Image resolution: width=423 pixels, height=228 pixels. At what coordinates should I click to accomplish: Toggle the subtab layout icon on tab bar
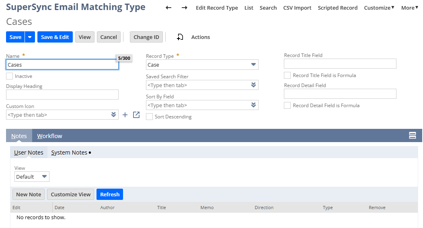point(413,135)
